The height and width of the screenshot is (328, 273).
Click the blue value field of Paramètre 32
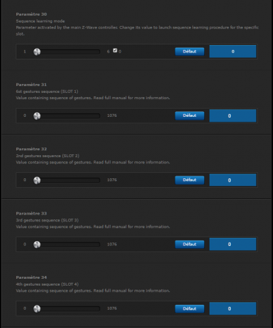tap(233, 180)
